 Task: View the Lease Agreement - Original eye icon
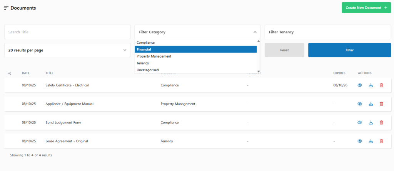360,141
